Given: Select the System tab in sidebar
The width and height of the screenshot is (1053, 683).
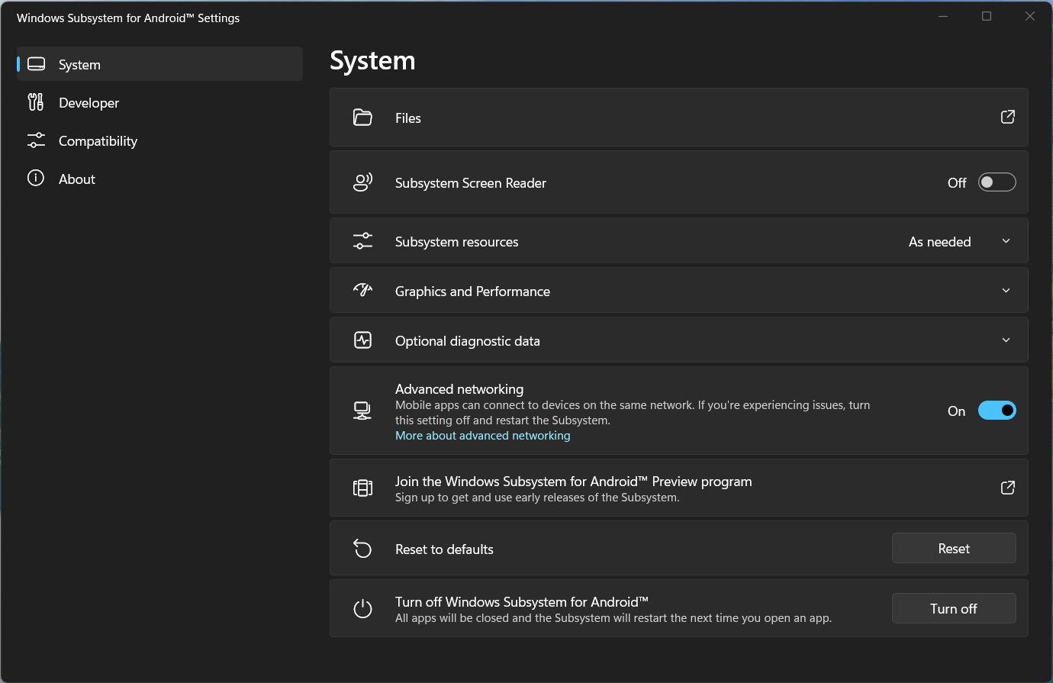Looking at the screenshot, I should click(160, 64).
